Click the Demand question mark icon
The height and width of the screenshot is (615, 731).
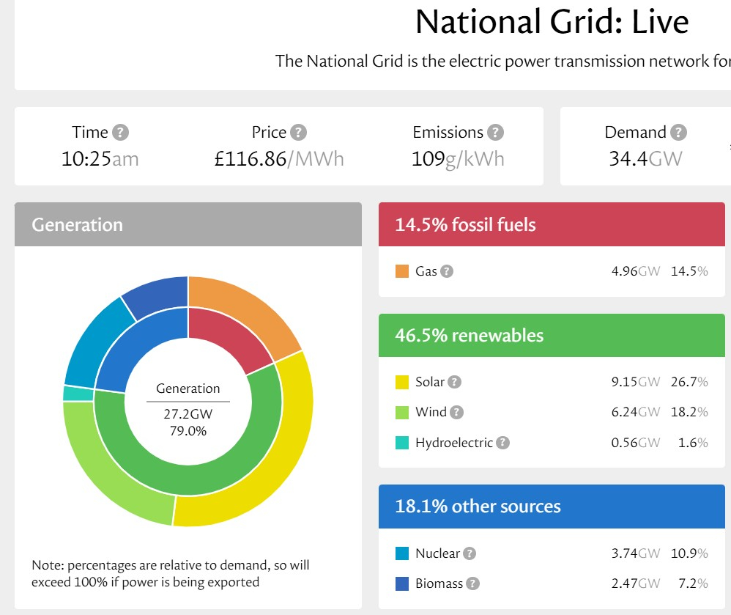(679, 133)
